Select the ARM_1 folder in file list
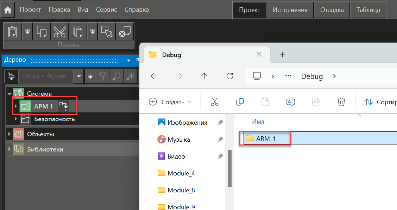 pyautogui.click(x=266, y=138)
